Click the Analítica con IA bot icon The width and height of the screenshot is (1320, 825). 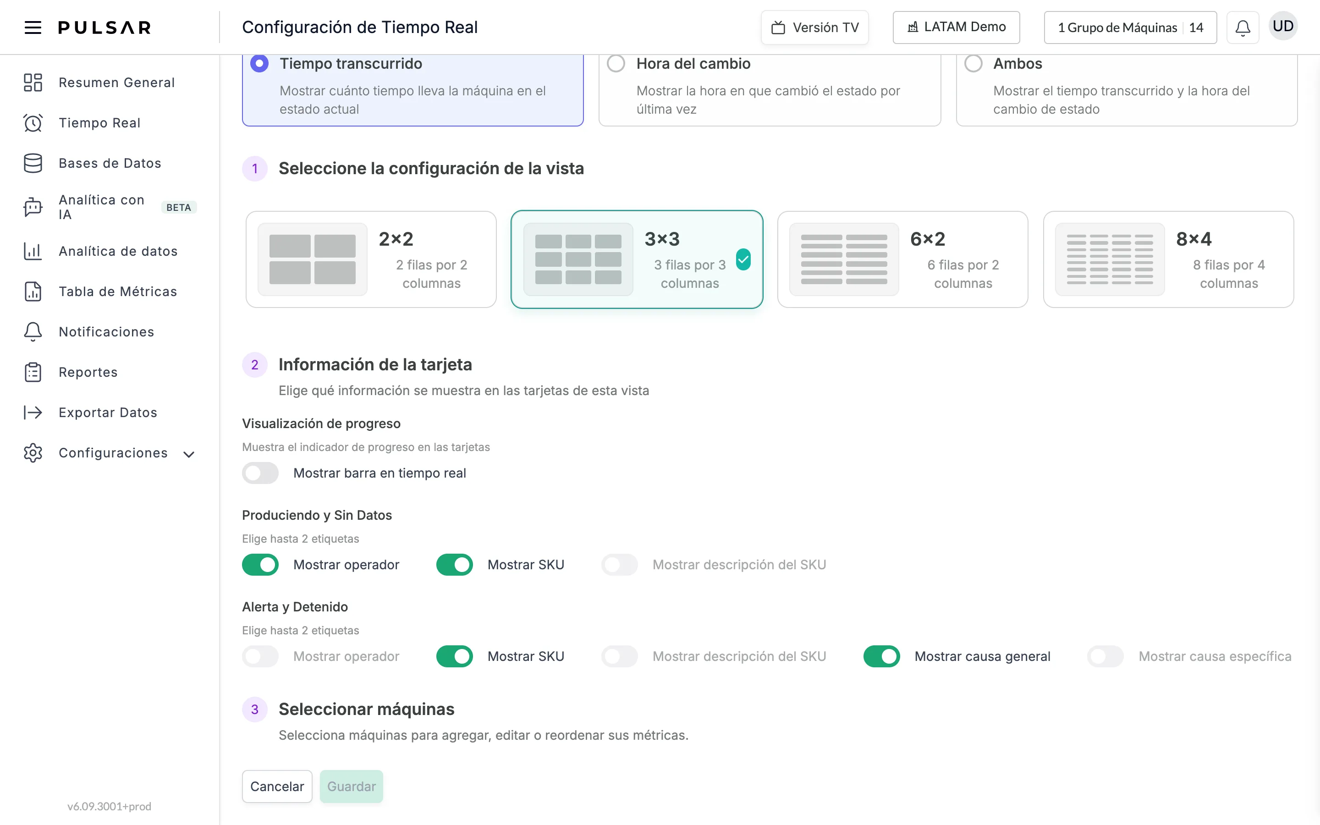click(x=33, y=207)
